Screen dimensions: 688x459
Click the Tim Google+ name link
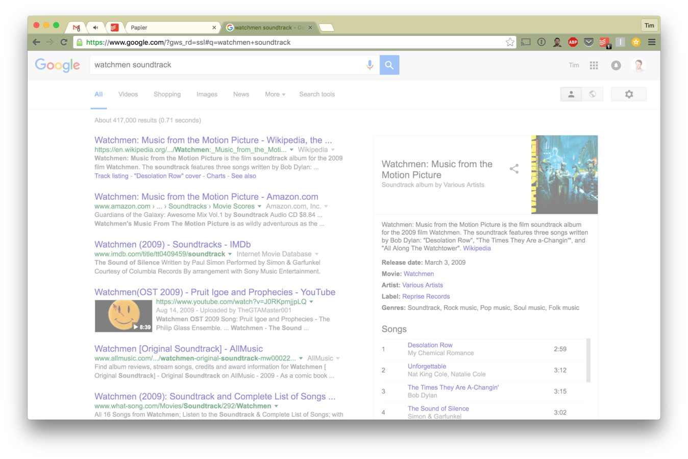(x=574, y=65)
